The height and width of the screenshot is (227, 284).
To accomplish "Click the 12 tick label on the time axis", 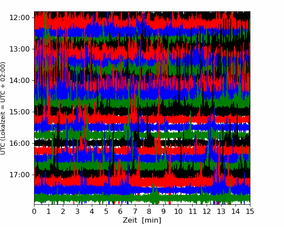I will coord(207,211).
